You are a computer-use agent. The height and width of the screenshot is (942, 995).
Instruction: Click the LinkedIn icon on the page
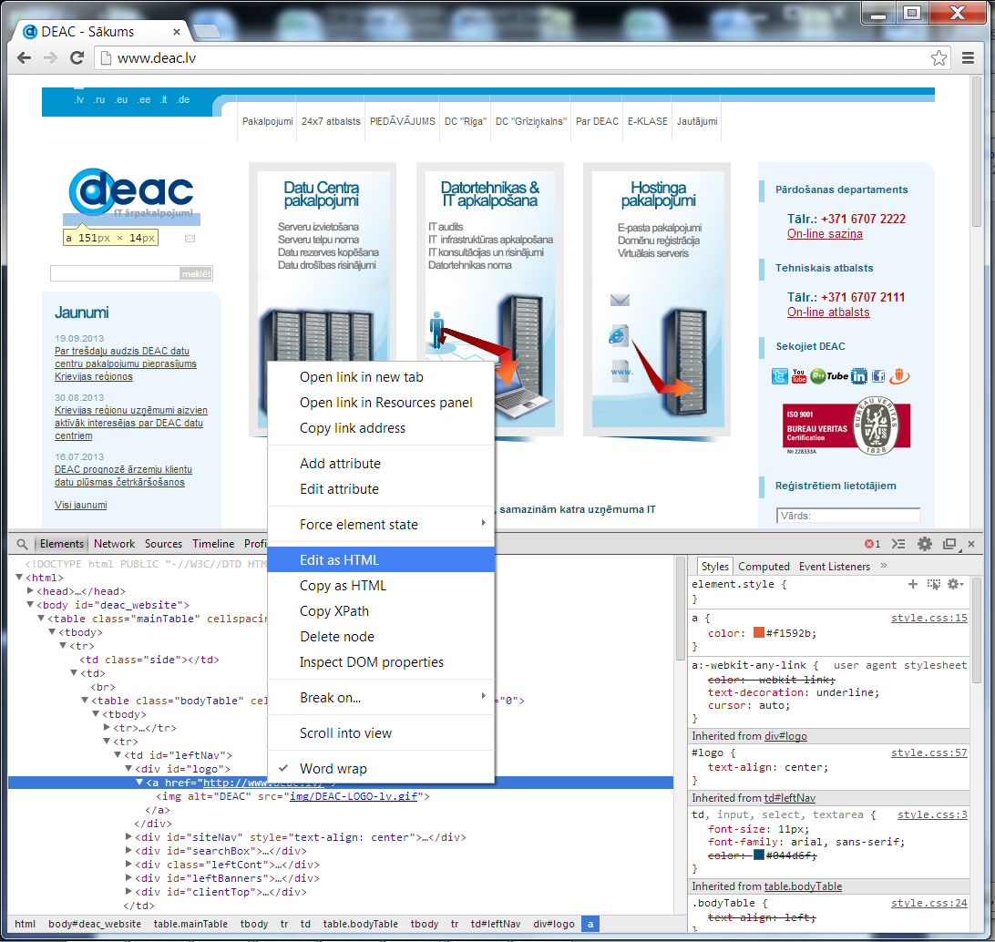point(858,376)
